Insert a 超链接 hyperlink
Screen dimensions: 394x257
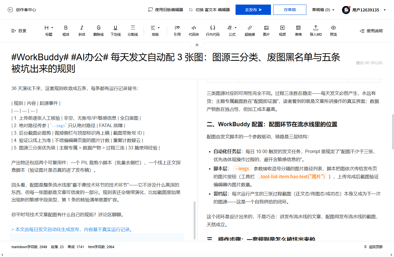250,31
